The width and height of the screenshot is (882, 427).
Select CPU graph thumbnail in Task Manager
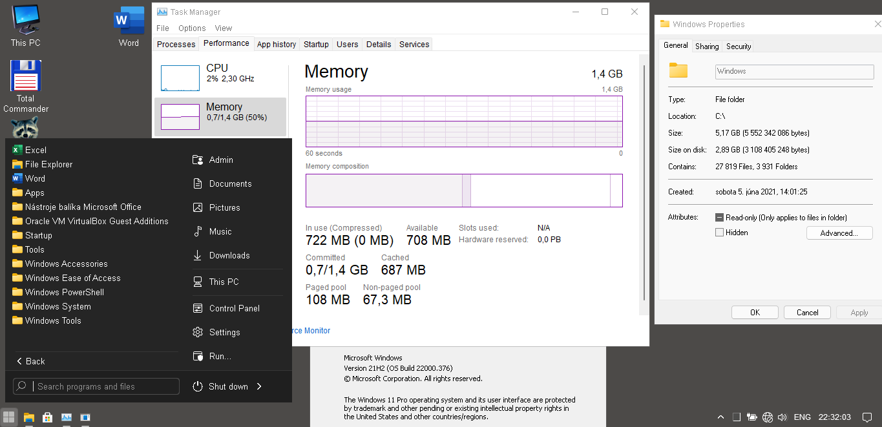[180, 78]
